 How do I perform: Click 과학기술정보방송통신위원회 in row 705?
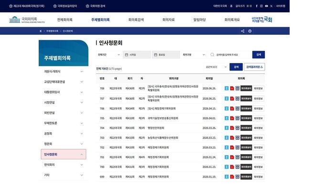(x=163, y=118)
